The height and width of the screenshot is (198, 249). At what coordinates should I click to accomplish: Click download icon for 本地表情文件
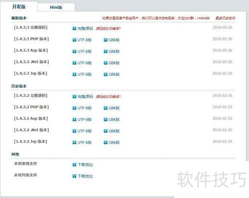click(74, 165)
